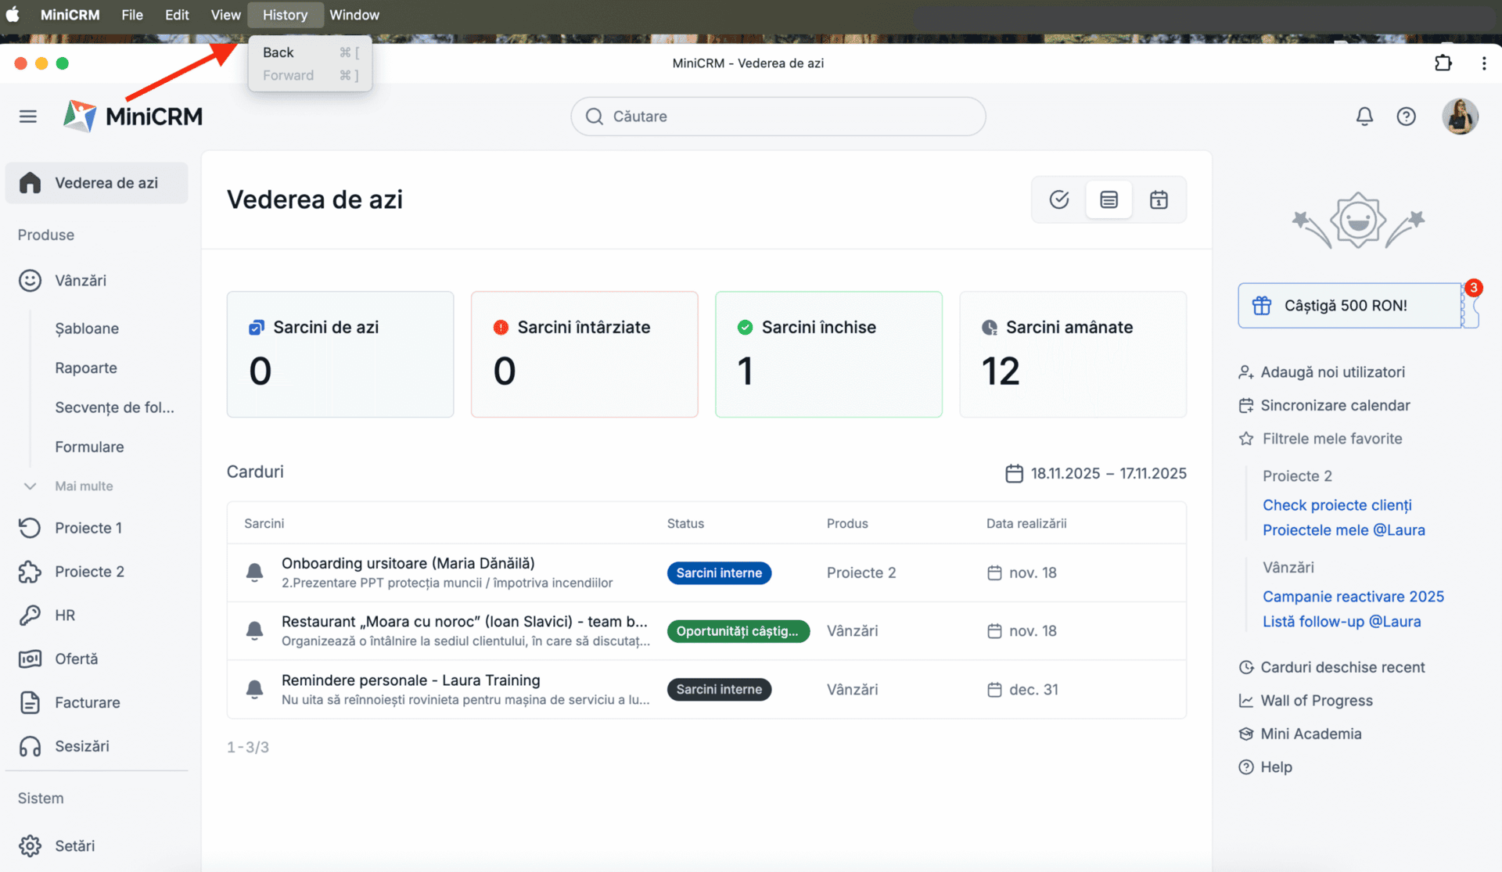Screen dimensions: 1502x872
Task: Open the Campanie reactivare 2025 link
Action: (x=1353, y=597)
